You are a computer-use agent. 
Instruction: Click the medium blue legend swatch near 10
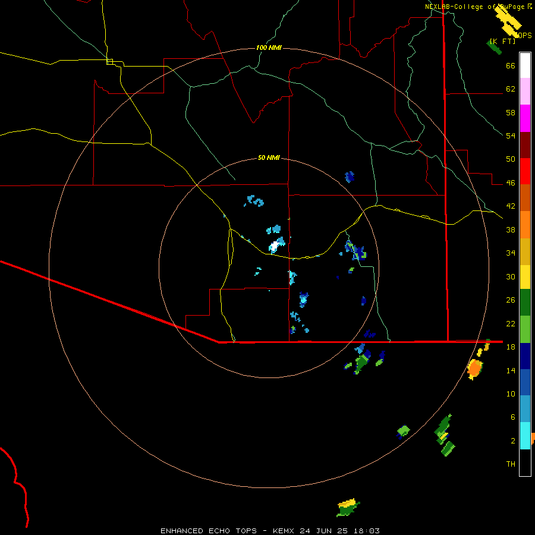point(525,382)
